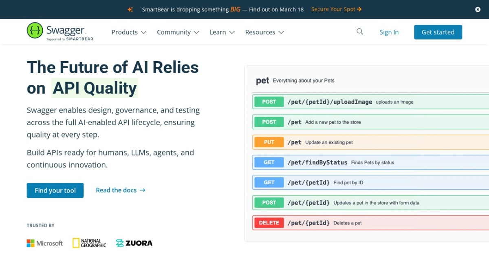Click the Microsoft logo
The width and height of the screenshot is (489, 257).
45,243
